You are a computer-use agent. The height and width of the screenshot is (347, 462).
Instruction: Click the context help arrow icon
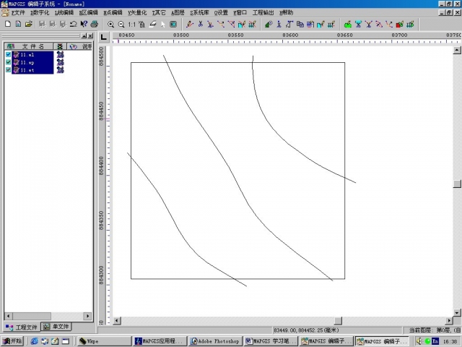(x=84, y=24)
